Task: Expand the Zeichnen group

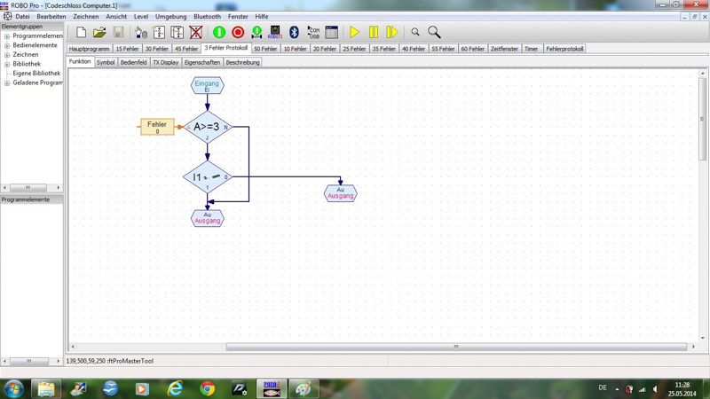Action: coord(7,55)
